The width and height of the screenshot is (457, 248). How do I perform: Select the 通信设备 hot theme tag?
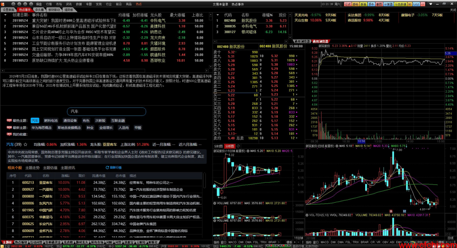tap(70, 120)
